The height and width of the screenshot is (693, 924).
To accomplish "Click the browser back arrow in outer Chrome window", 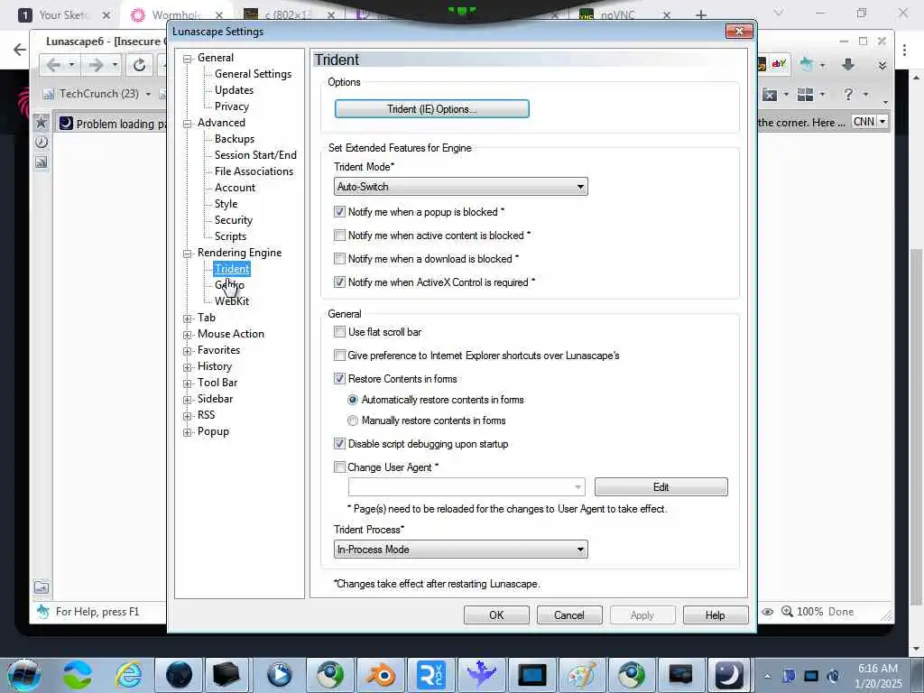I will 20,50.
